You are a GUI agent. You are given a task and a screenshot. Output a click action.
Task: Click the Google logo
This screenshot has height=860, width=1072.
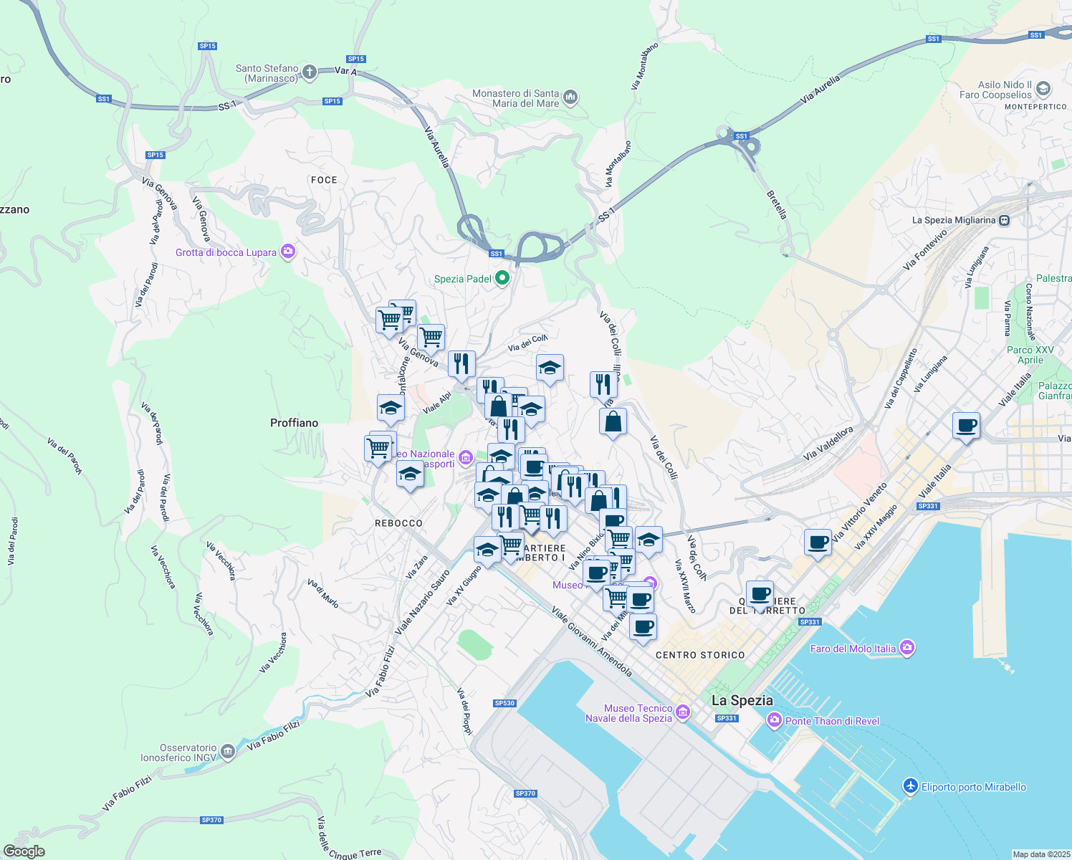(x=24, y=851)
